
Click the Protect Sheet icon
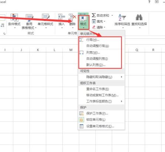81,113
